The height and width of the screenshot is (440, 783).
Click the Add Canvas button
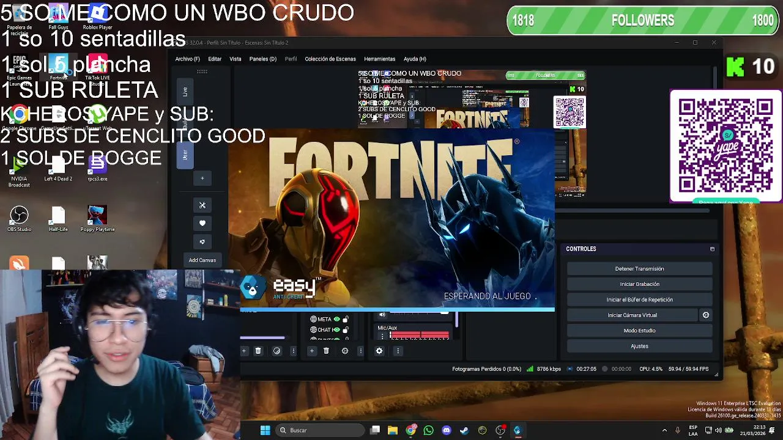[202, 260]
